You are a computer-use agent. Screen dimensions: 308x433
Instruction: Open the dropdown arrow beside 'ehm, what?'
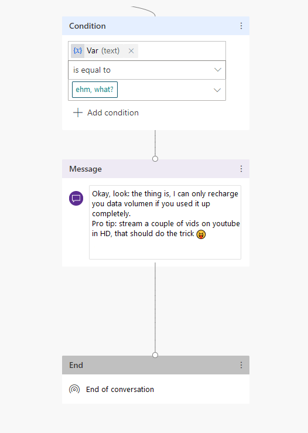(217, 90)
